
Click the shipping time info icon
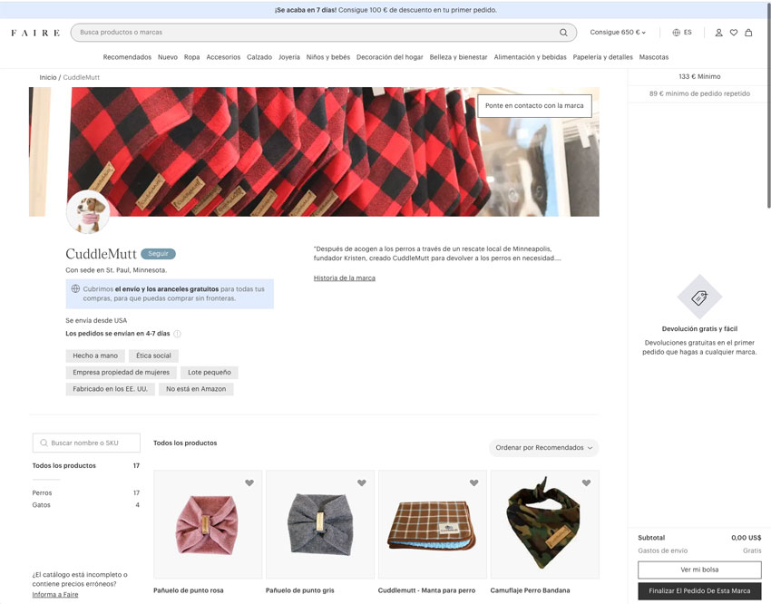click(178, 334)
